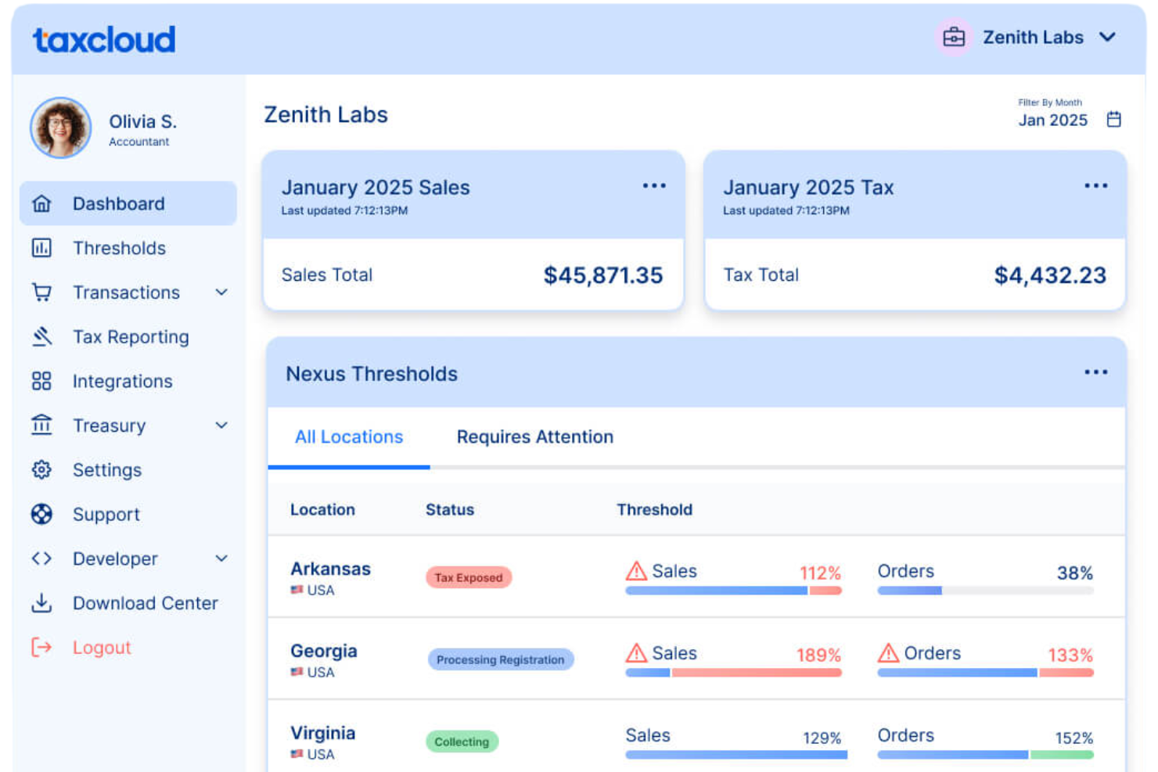Click the Developer code brackets icon
Image resolution: width=1158 pixels, height=772 pixels.
[x=41, y=558]
